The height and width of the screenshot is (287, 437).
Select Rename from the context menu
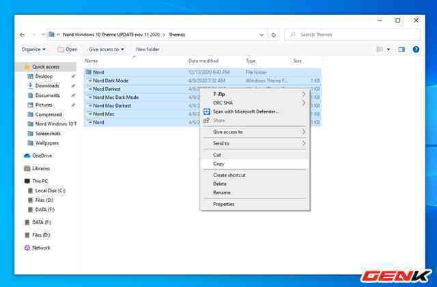tap(255, 193)
